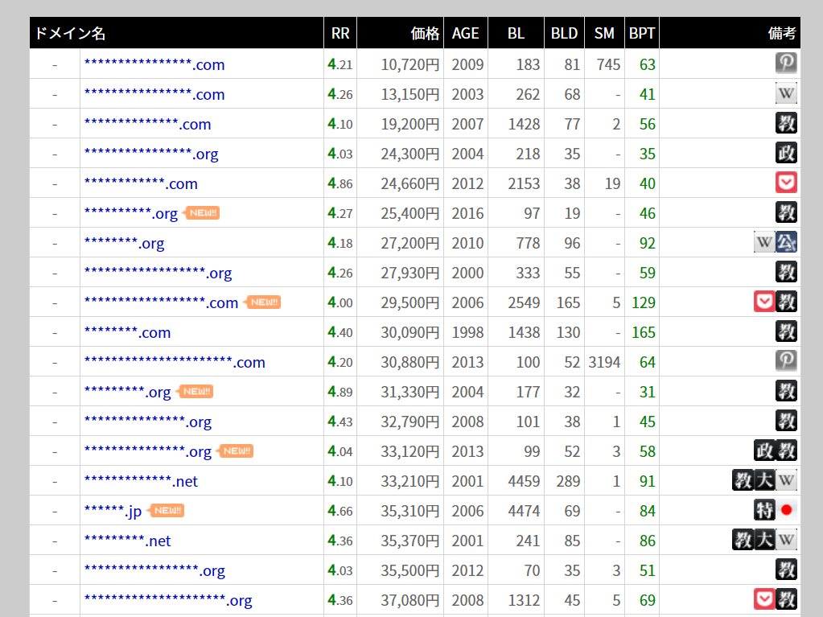Click the 価格 column header

[x=425, y=34]
